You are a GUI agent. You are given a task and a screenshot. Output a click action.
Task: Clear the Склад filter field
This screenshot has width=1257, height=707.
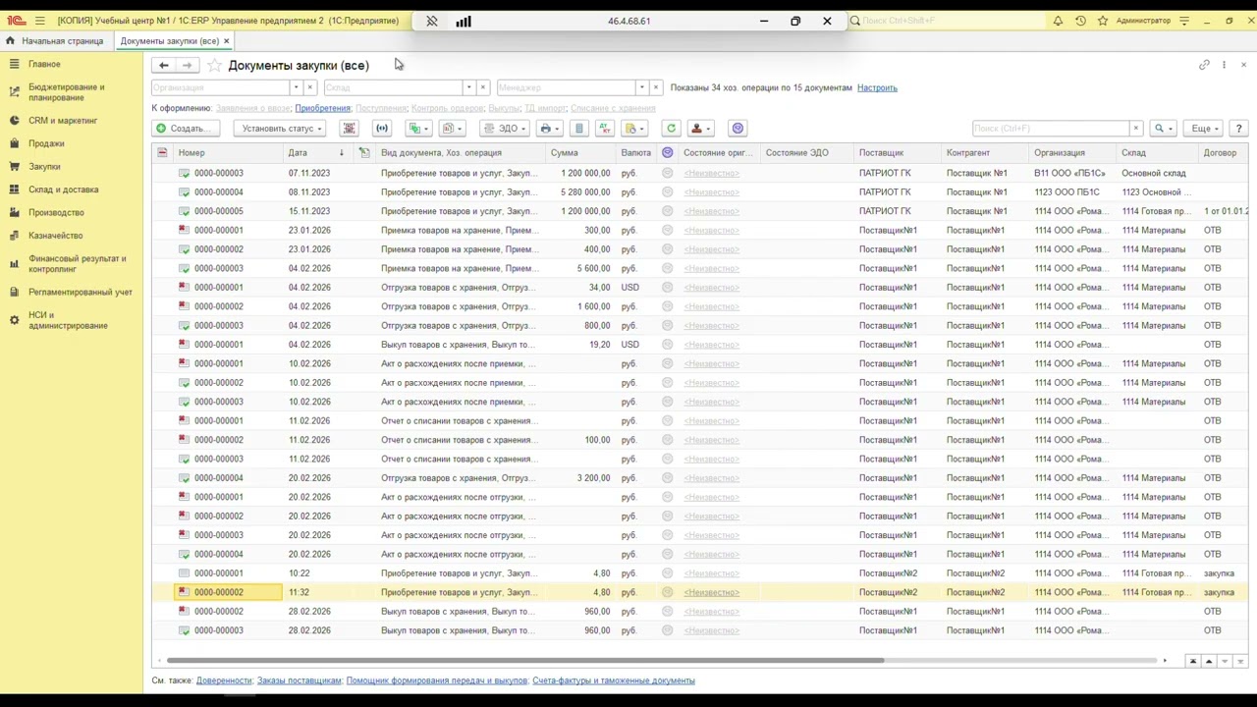pyautogui.click(x=482, y=87)
